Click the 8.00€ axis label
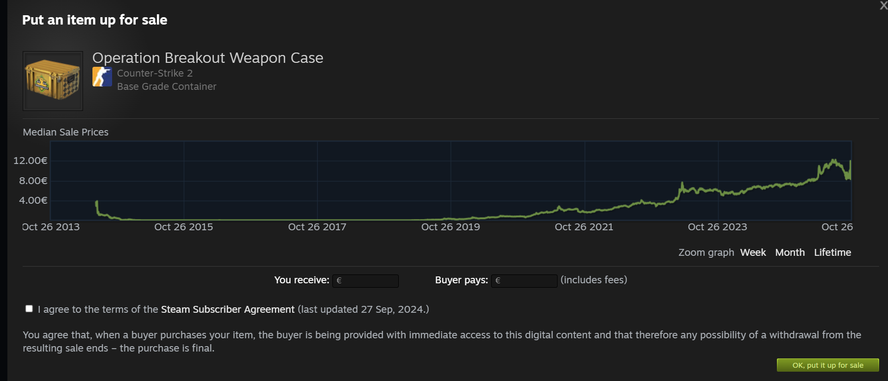 tap(33, 181)
